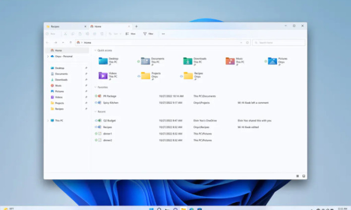
Task: Click the Home address bar path field
Action: pyautogui.click(x=162, y=42)
